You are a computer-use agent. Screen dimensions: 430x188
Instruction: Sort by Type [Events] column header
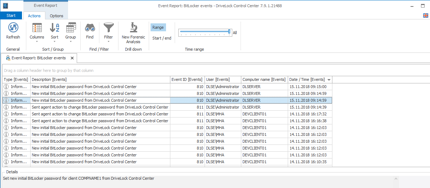pos(17,80)
